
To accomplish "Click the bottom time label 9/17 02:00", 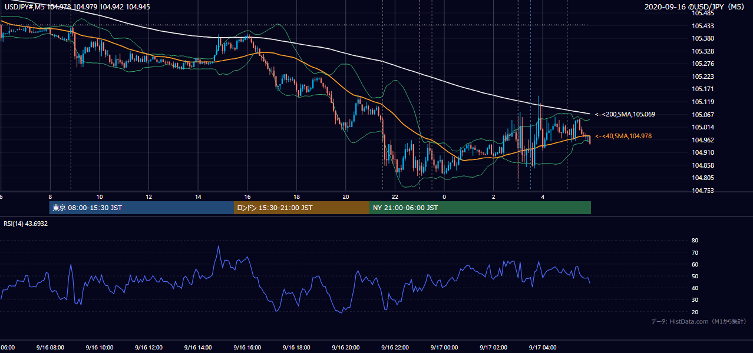I will (x=493, y=347).
